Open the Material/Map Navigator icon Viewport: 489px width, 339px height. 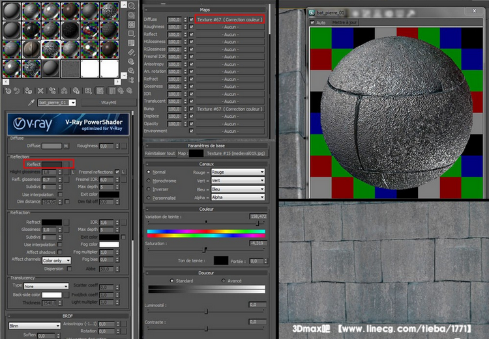[x=131, y=80]
